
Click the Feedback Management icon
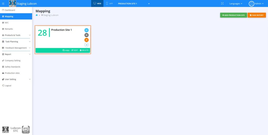click(x=3, y=48)
